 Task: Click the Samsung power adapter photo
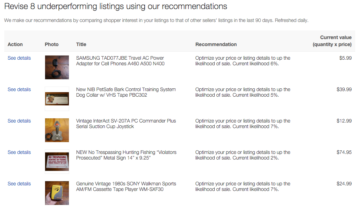coord(57,67)
